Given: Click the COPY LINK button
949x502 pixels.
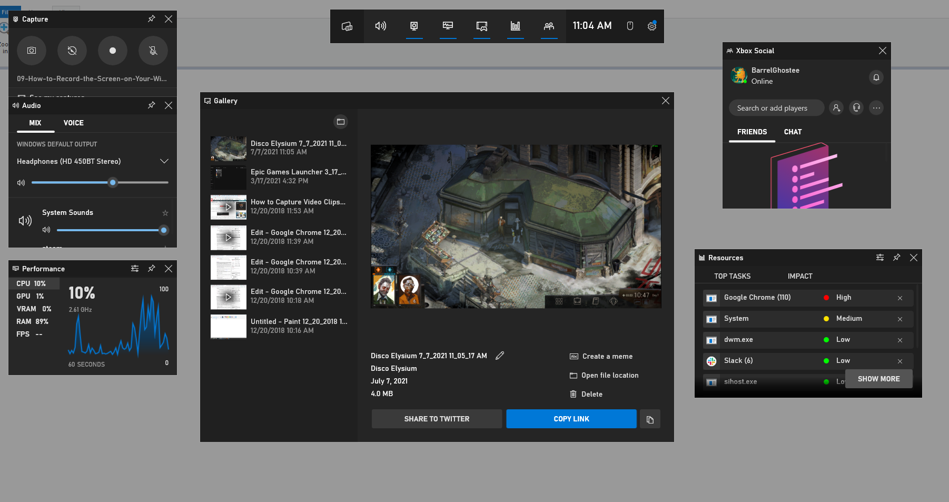Looking at the screenshot, I should (x=571, y=419).
